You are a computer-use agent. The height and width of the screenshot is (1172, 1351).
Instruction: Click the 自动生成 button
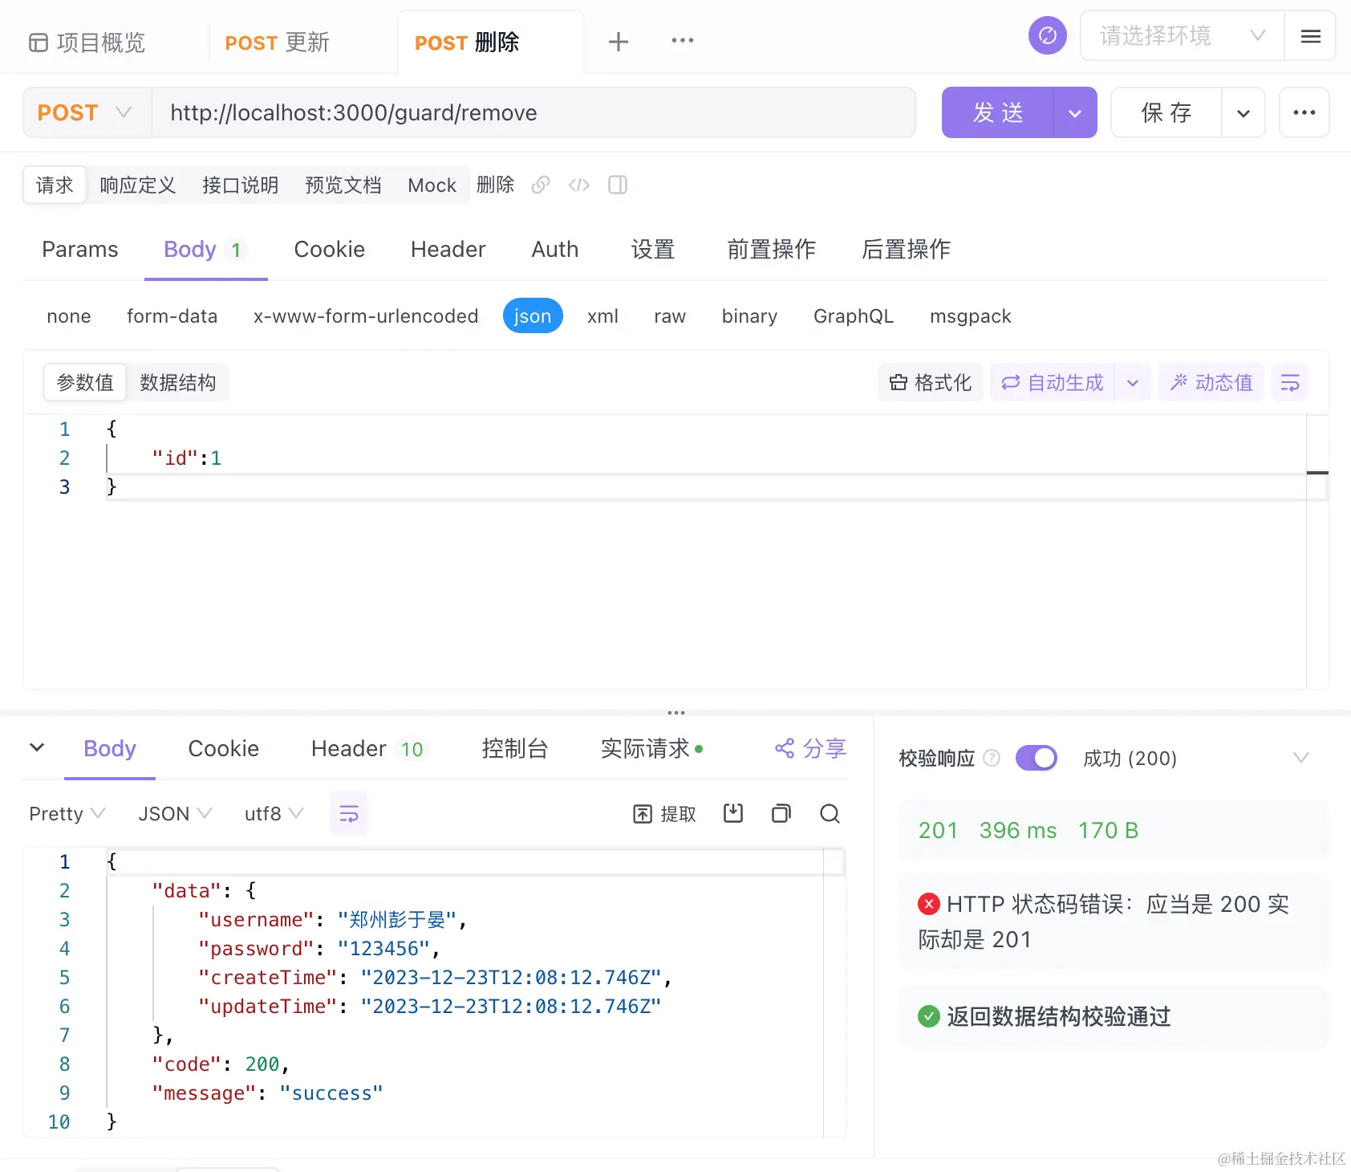point(1053,383)
